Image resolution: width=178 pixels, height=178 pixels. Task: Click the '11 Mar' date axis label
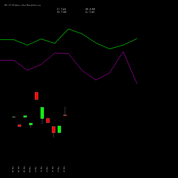click(36, 169)
